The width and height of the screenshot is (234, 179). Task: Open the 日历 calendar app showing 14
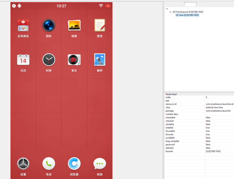click(23, 60)
